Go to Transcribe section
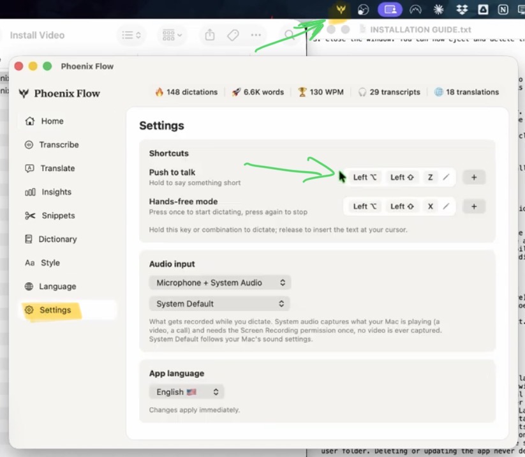The image size is (525, 457). (67, 145)
